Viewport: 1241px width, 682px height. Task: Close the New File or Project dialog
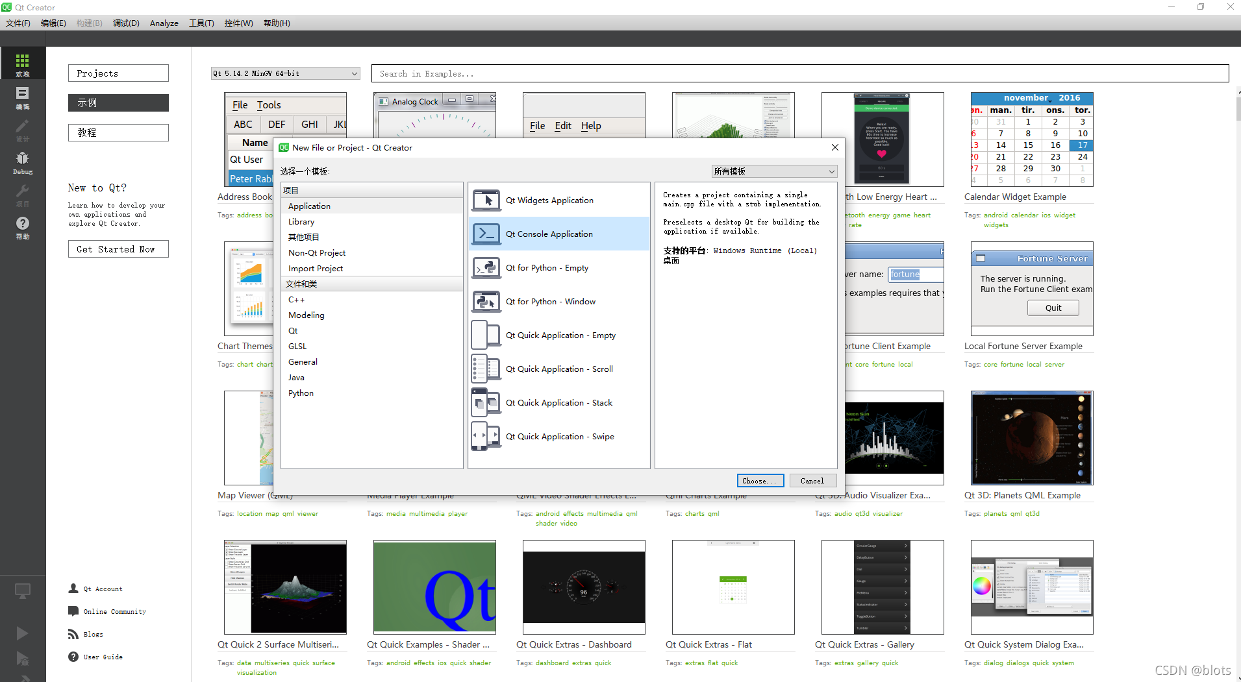tap(835, 147)
